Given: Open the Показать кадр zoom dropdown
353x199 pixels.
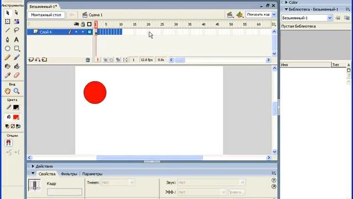Looking at the screenshot, I should pos(274,15).
